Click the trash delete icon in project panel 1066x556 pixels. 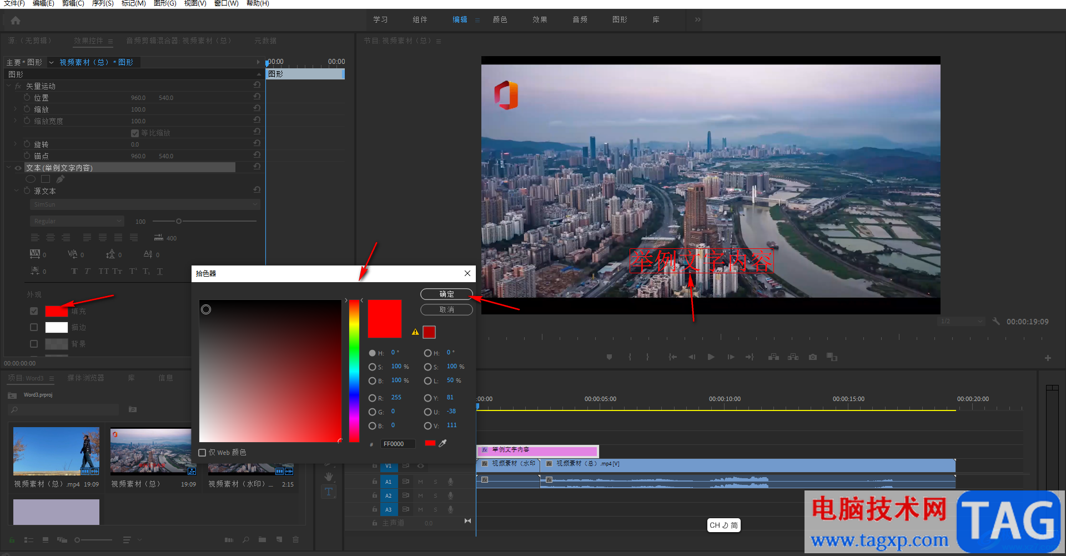[x=295, y=539]
